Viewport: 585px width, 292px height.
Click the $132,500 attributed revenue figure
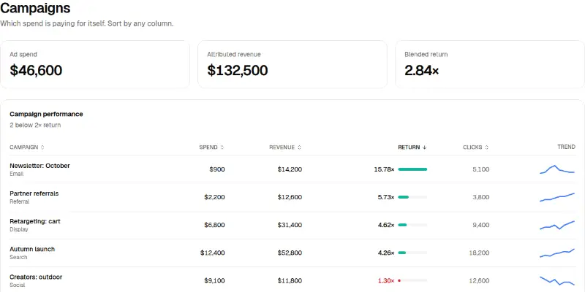point(237,70)
